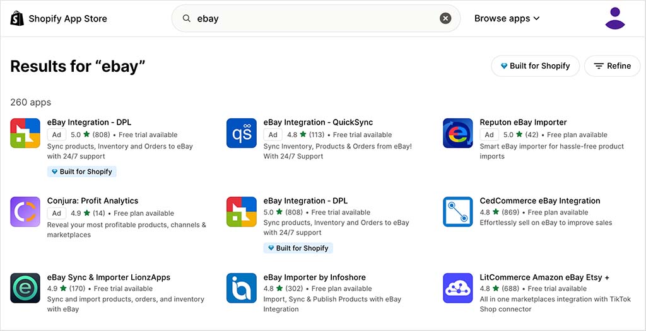Click the Ad label on QuickSync listing
646x331 pixels.
click(x=273, y=135)
